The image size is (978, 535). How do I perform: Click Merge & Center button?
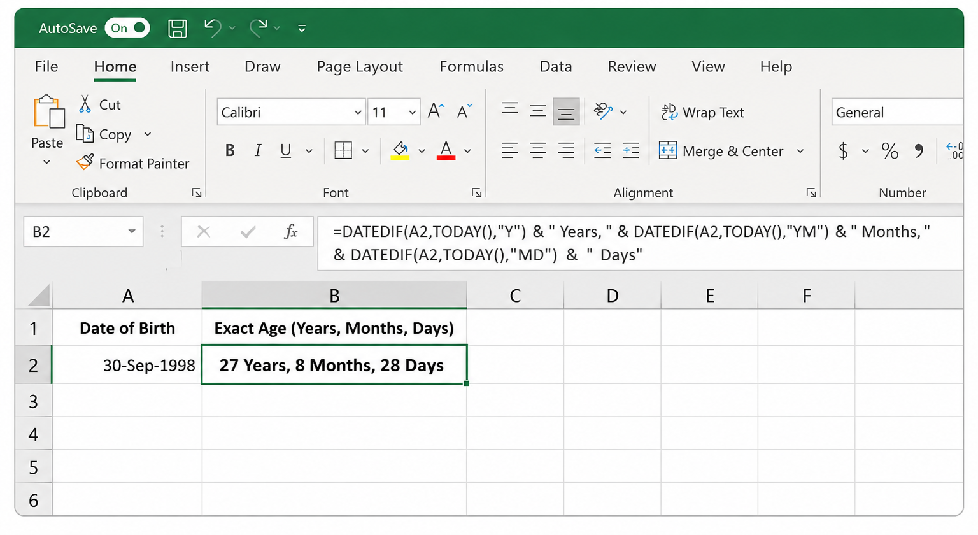click(721, 151)
